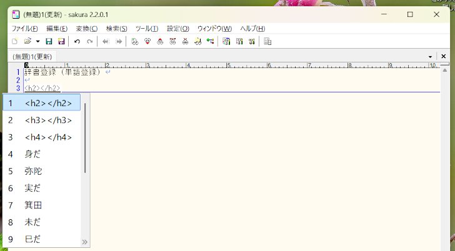This screenshot has width=455, height=251.
Task: Click the Redo arrow icon
Action: click(x=90, y=42)
